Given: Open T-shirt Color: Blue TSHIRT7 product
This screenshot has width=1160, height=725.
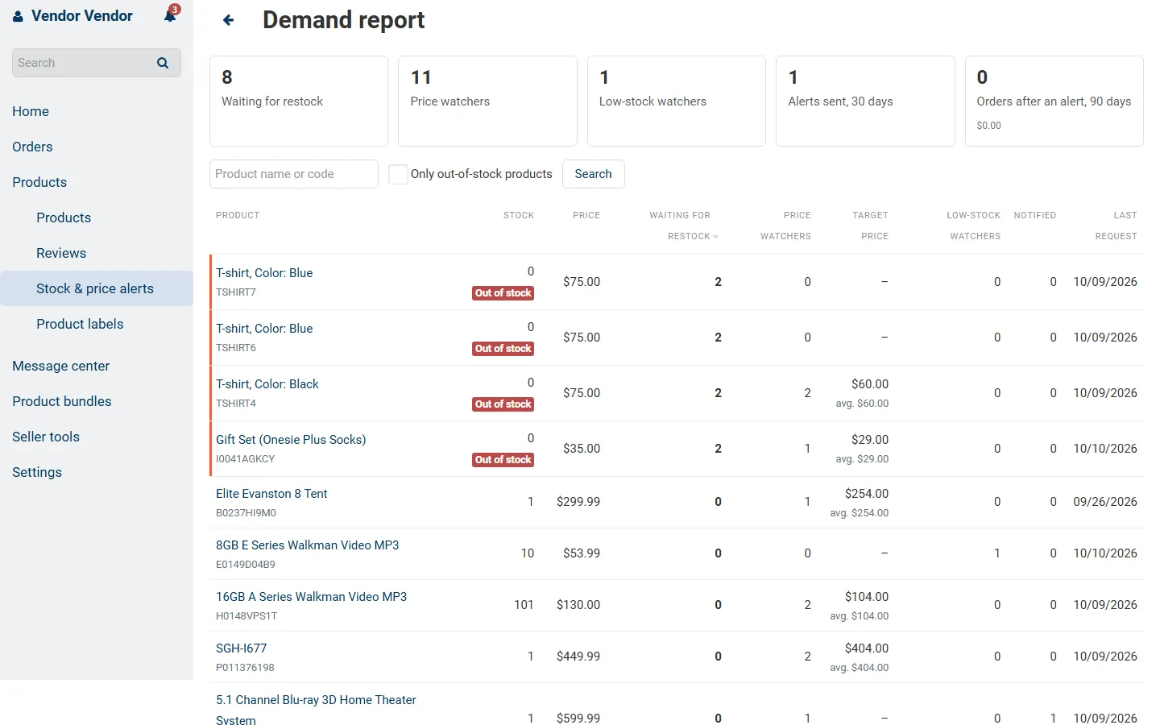Looking at the screenshot, I should pos(264,273).
